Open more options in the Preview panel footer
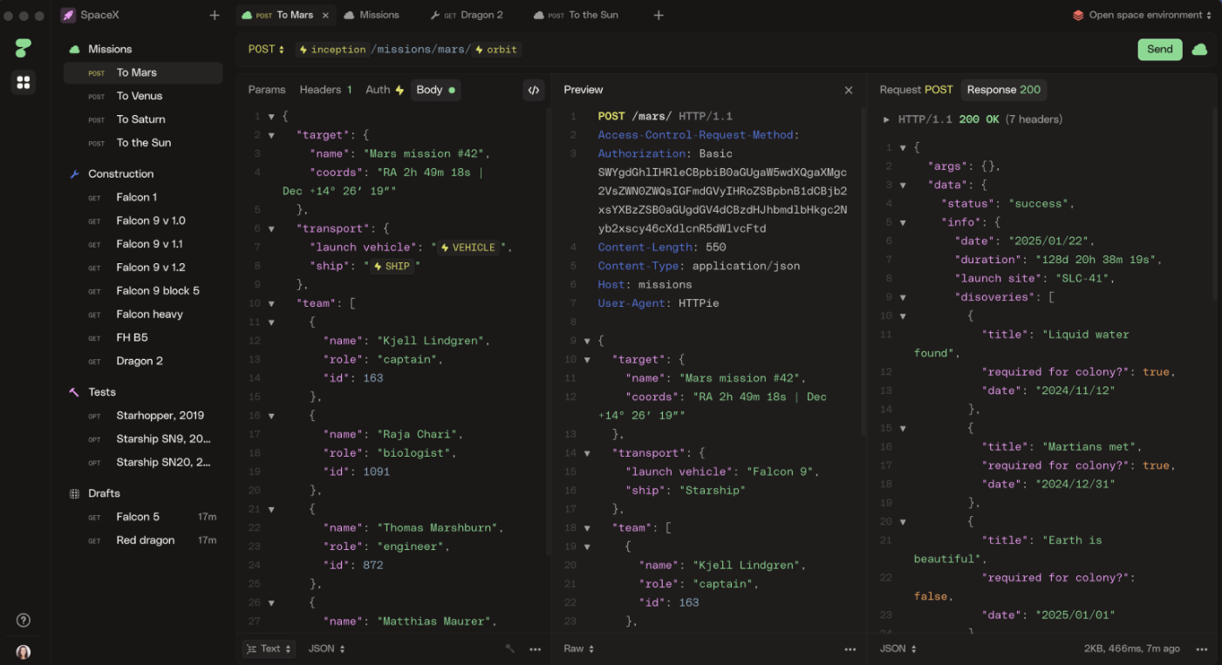Image resolution: width=1222 pixels, height=665 pixels. (x=850, y=649)
